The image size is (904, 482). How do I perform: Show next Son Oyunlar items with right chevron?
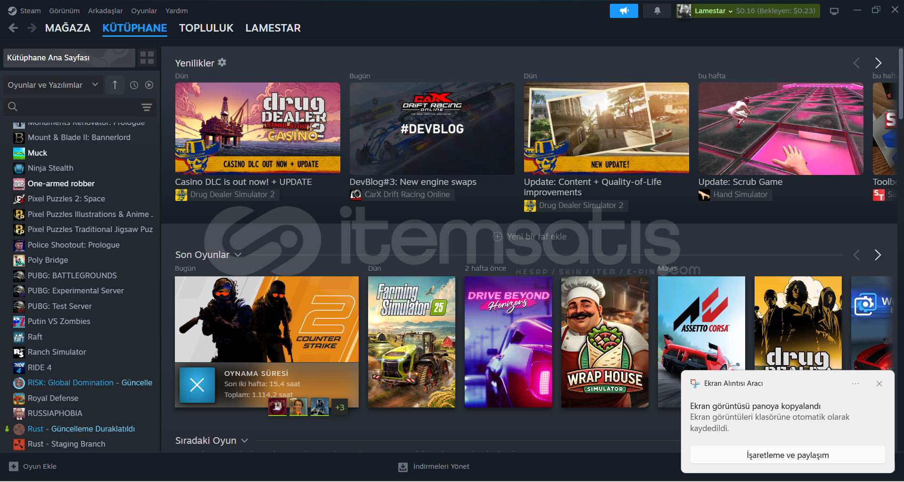[x=878, y=255]
